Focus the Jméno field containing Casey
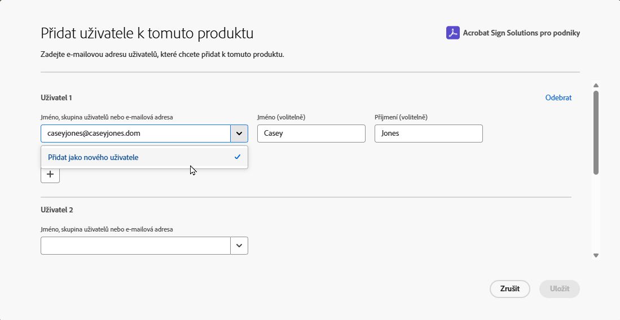Screen dimensions: 620x320 [311, 134]
